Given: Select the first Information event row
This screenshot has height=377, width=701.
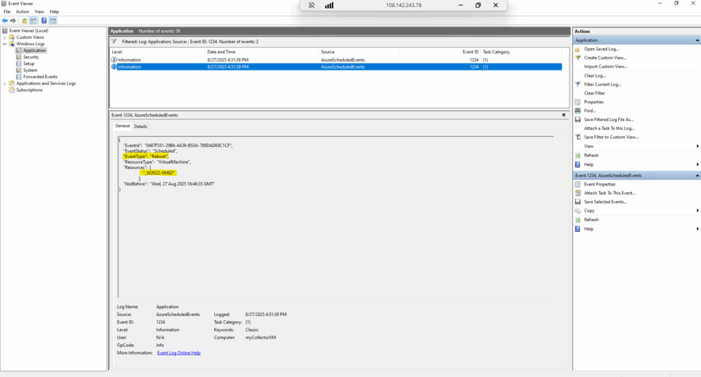Looking at the screenshot, I should 335,60.
